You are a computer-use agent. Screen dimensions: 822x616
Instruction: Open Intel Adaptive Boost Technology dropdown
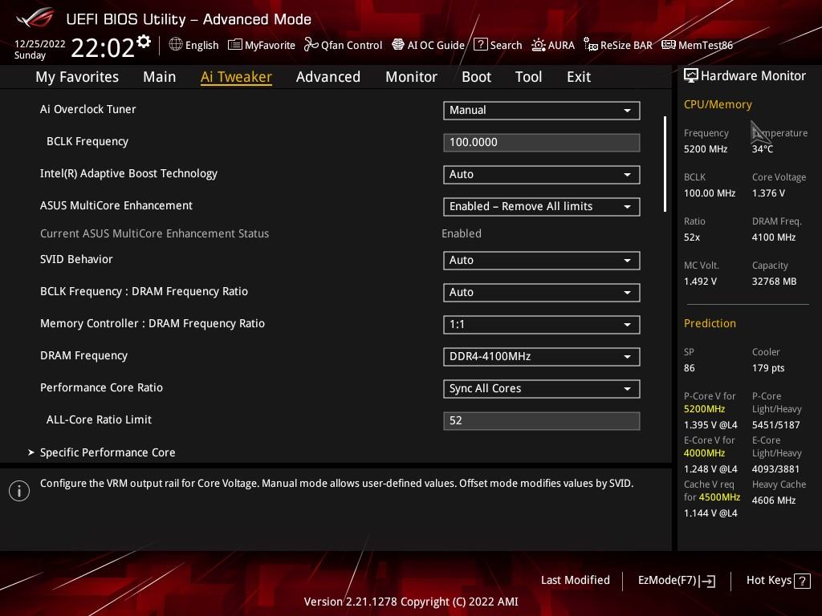[x=542, y=174]
